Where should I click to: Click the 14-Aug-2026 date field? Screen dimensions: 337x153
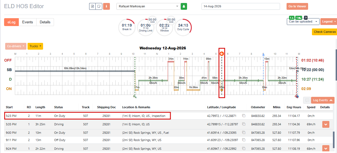coord(241,6)
